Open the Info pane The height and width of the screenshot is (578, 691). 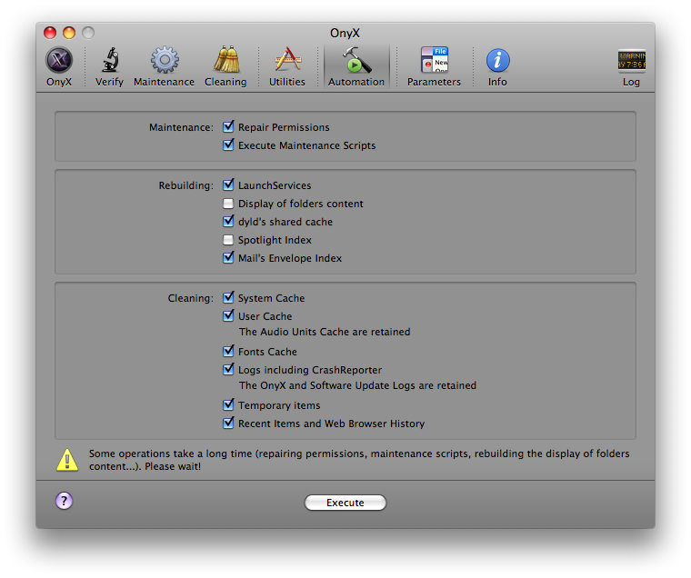tap(497, 66)
